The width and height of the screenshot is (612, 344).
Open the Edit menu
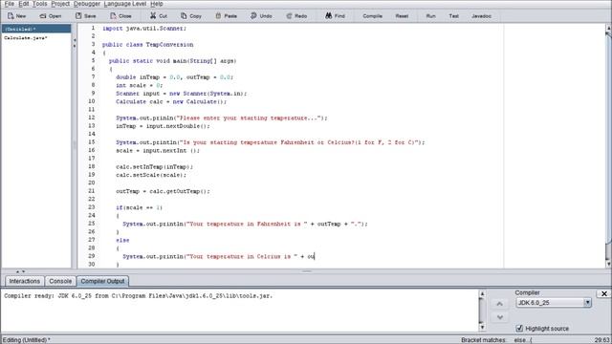(x=23, y=4)
